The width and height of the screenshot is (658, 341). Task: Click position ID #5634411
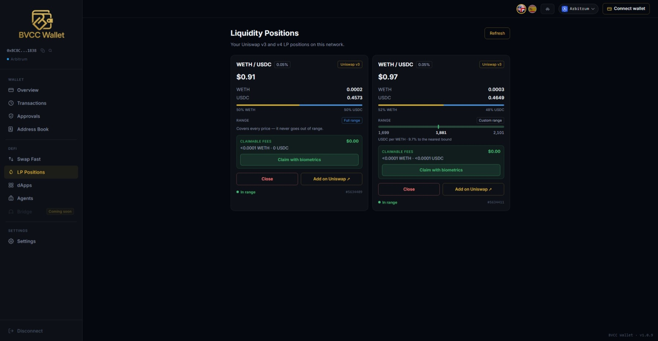pos(496,202)
